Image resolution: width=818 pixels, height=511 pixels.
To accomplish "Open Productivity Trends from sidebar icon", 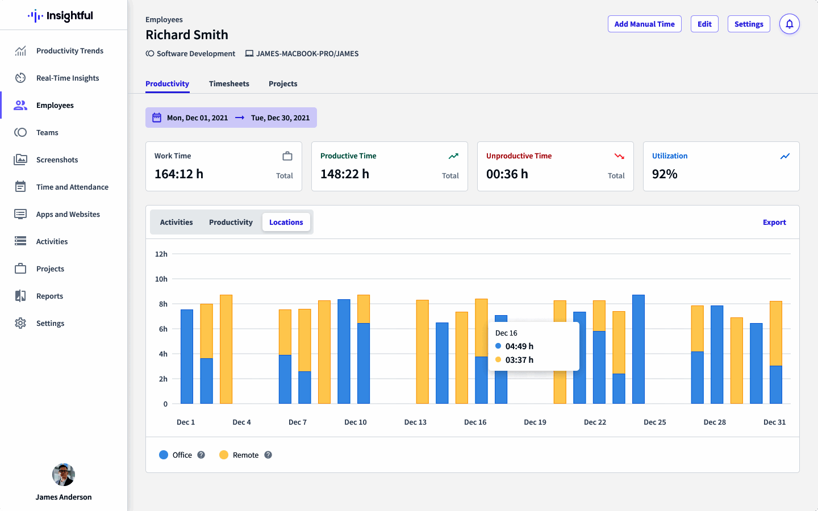I will pyautogui.click(x=20, y=51).
